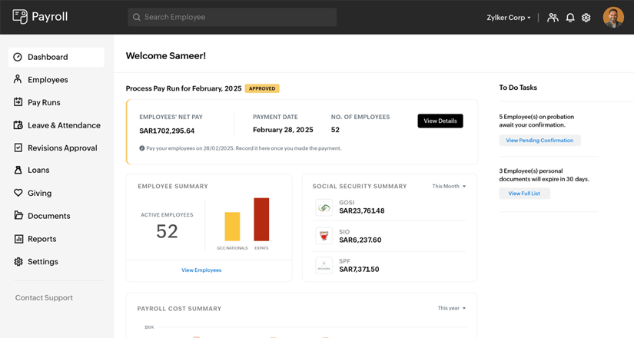
Task: Go to Pay Runs in sidebar
Action: pyautogui.click(x=44, y=102)
